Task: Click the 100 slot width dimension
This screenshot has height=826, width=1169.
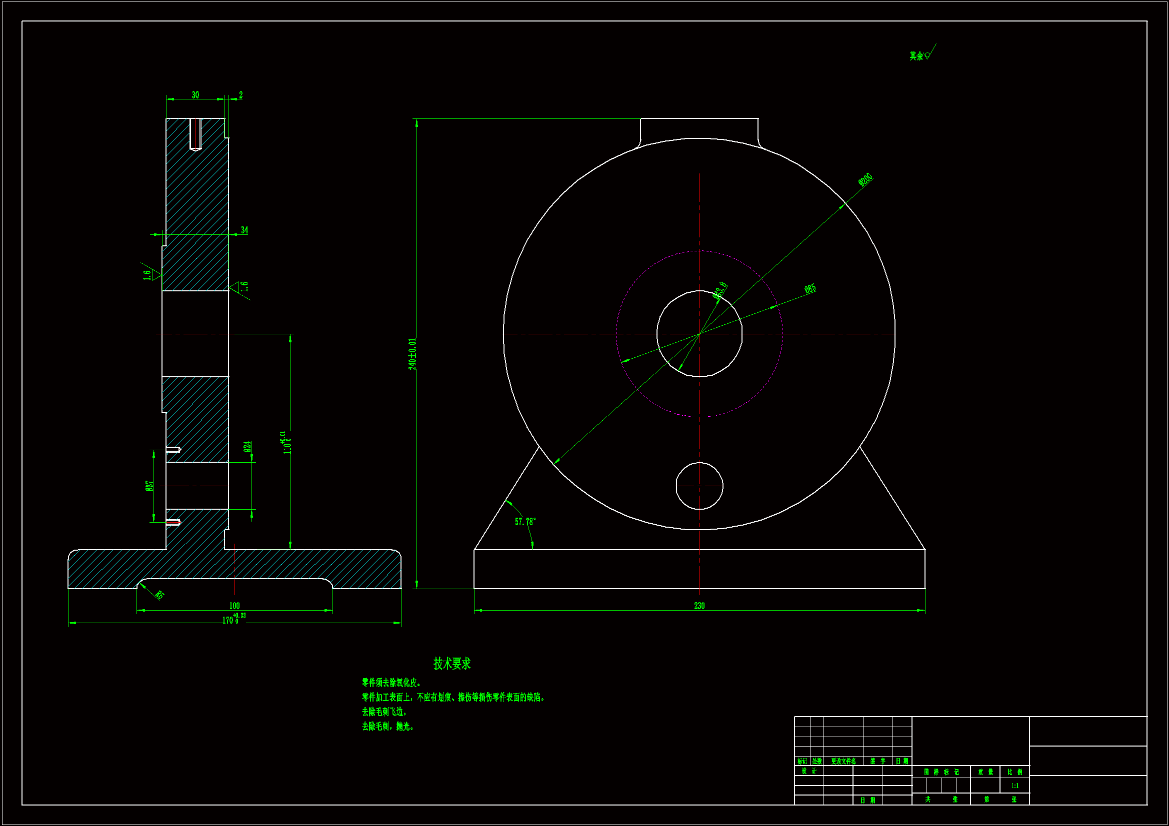Action: coord(234,606)
